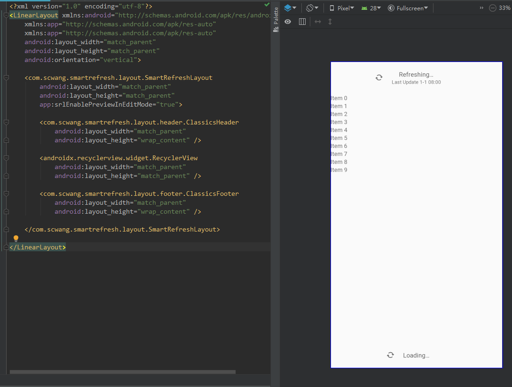Click the vertical resize arrow icon
Image resolution: width=512 pixels, height=387 pixels.
(x=330, y=21)
